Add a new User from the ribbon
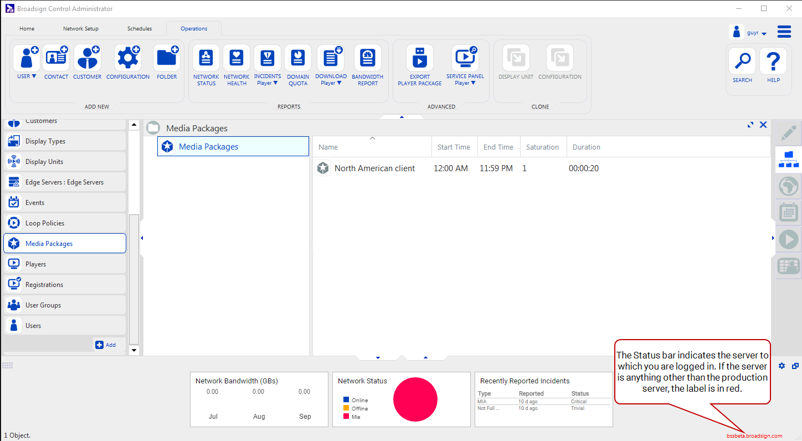The image size is (802, 441). click(27, 63)
